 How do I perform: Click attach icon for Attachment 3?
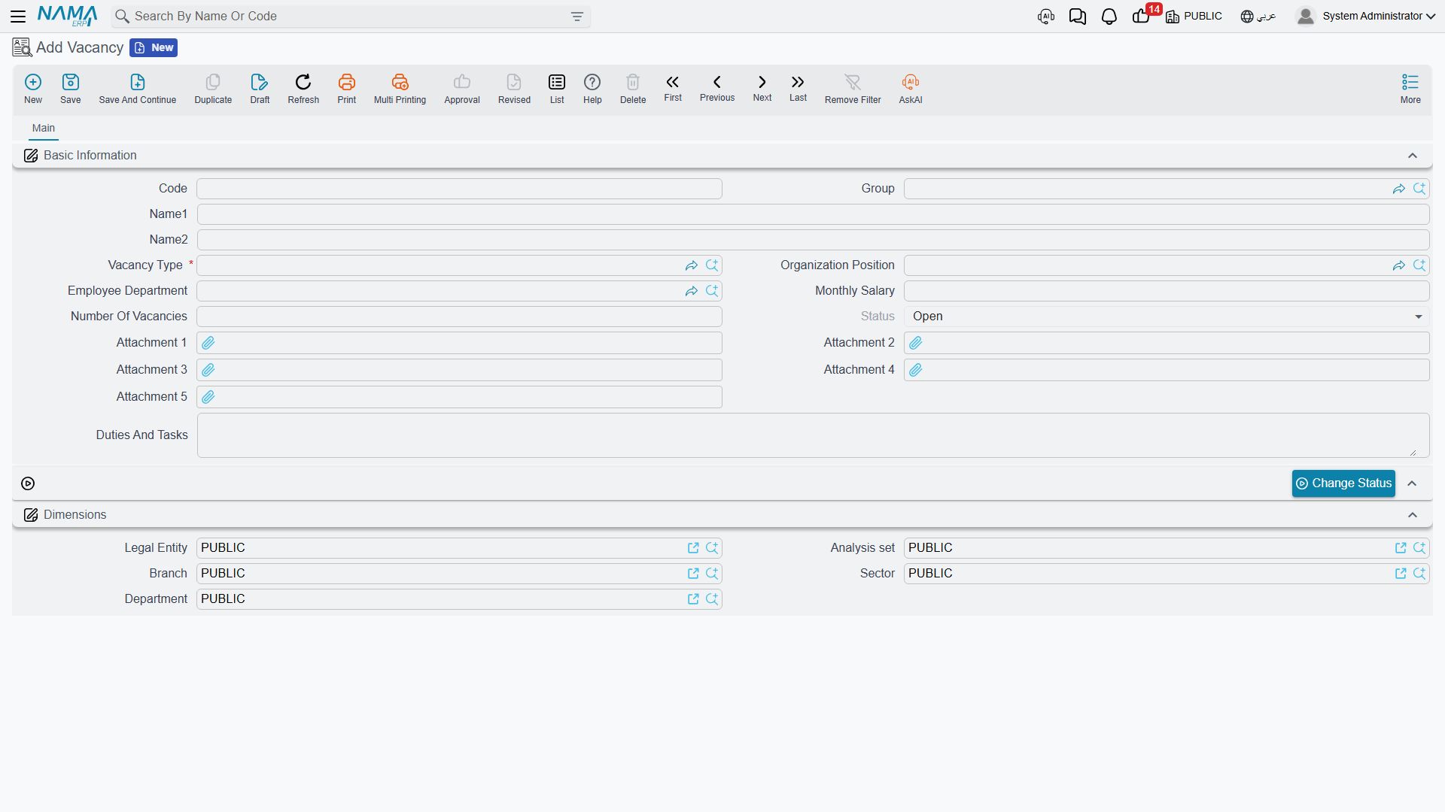pyautogui.click(x=208, y=370)
